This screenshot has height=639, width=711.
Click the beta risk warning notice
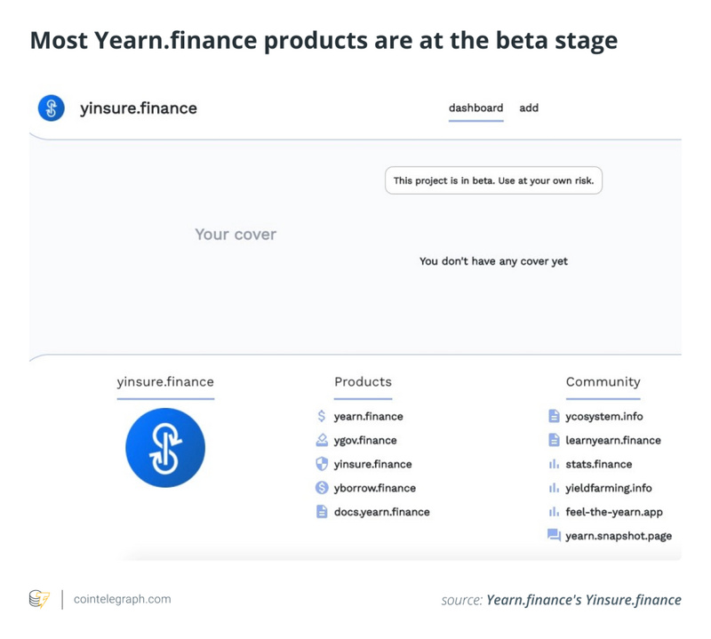click(493, 180)
